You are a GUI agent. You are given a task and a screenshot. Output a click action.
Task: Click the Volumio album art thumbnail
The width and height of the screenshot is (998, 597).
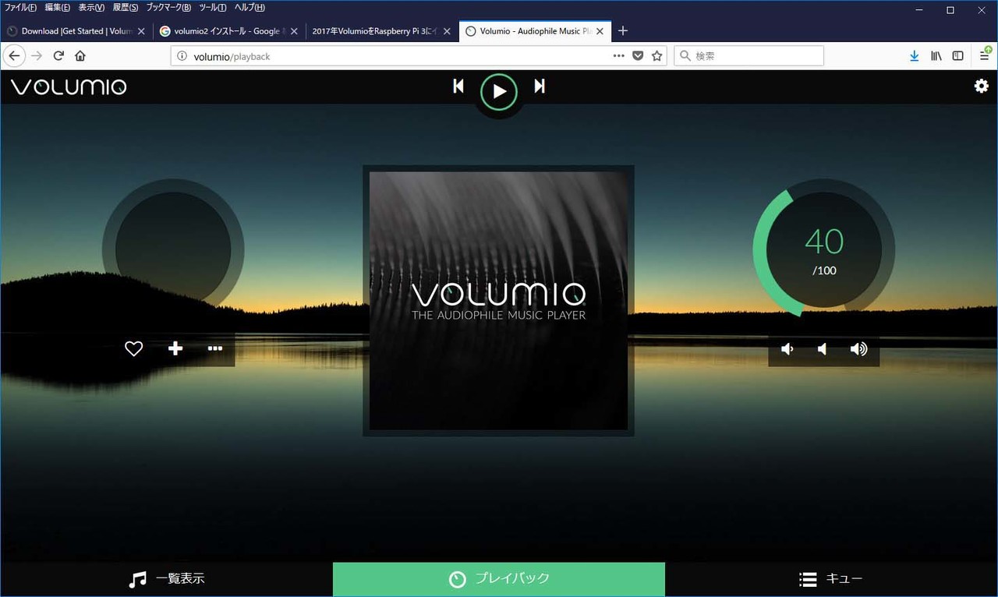click(x=498, y=301)
